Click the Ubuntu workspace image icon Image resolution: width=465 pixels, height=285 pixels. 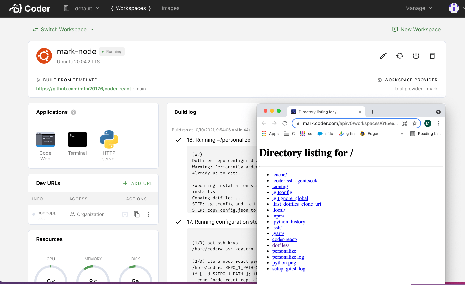tap(44, 56)
